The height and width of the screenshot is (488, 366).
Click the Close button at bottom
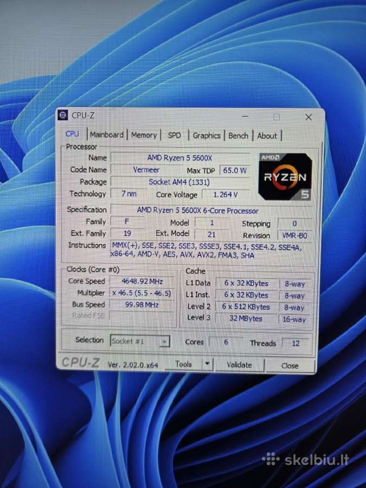tap(290, 365)
